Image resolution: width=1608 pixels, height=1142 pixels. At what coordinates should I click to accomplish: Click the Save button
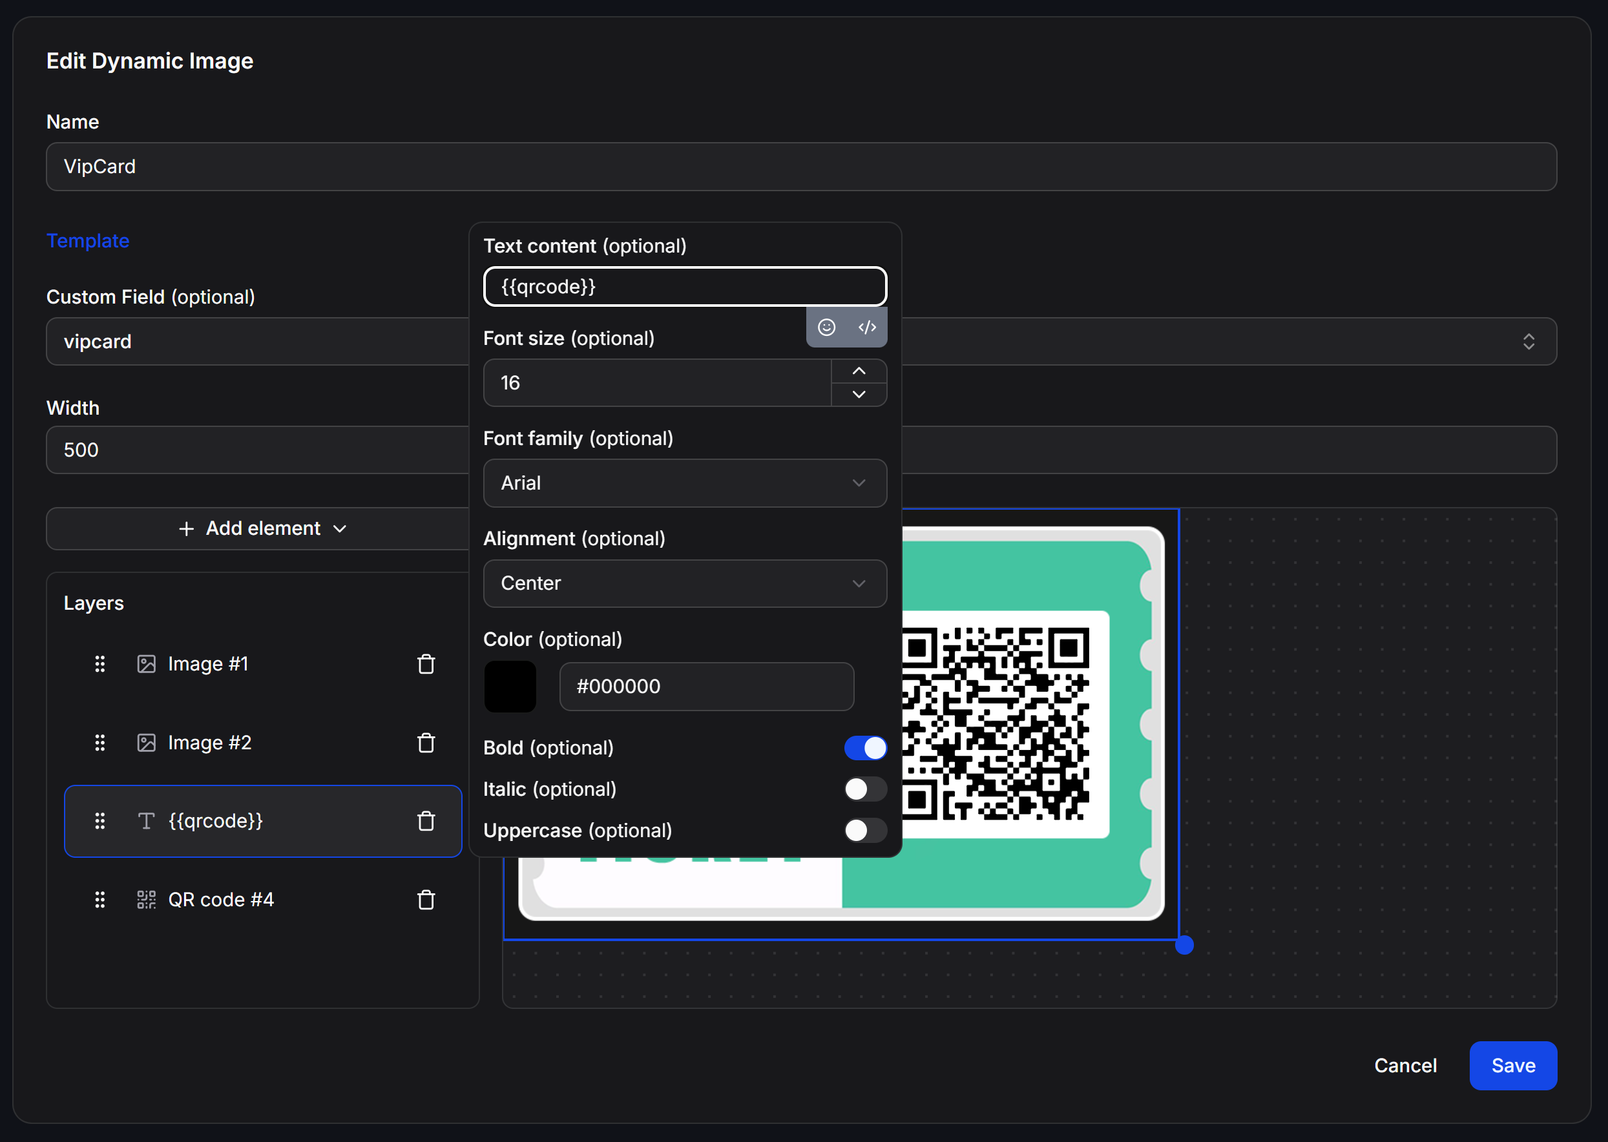coord(1513,1065)
